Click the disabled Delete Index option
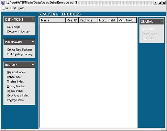 pyautogui.click(x=149, y=34)
